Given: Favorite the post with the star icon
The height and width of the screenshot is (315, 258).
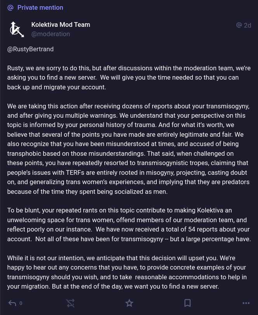Looking at the screenshot, I should [129, 303].
